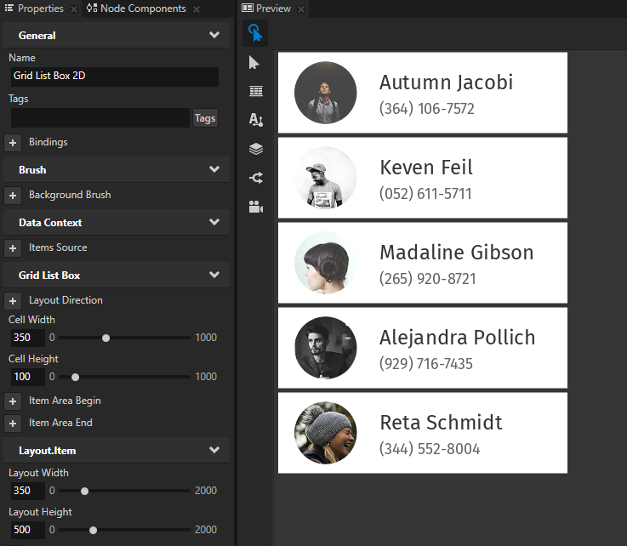Select the text editing tool icon

pos(255,120)
